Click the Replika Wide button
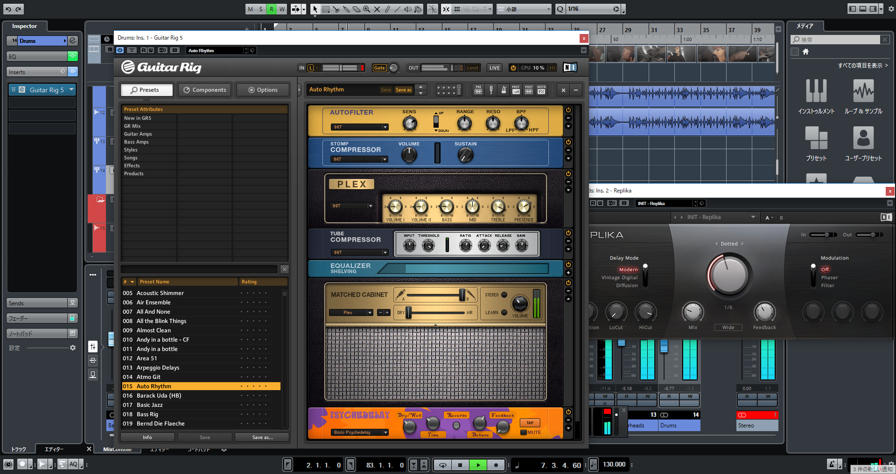Viewport: 896px width, 474px height. [728, 327]
